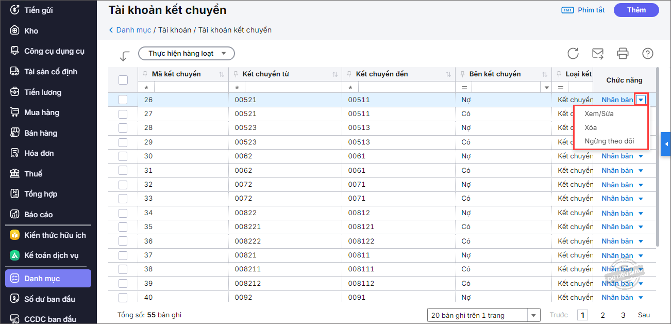671x324 pixels.
Task: Click the Kết chuyển từ filter field
Action: tap(289, 88)
